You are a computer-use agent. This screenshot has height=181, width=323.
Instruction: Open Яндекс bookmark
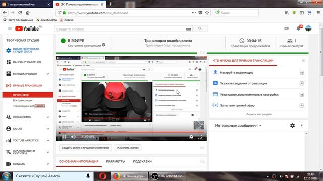point(66,20)
